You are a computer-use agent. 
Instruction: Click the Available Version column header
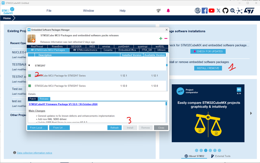point(154,55)
